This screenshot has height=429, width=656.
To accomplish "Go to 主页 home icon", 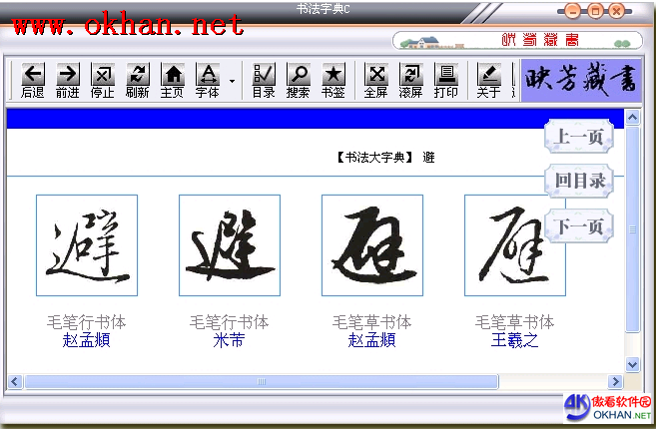I will click(173, 80).
